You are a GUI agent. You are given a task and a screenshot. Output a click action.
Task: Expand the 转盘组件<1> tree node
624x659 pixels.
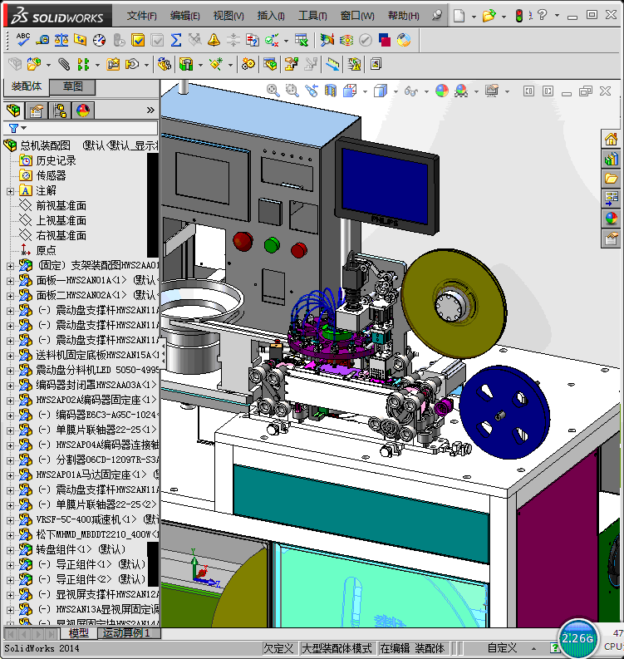pos(10,550)
